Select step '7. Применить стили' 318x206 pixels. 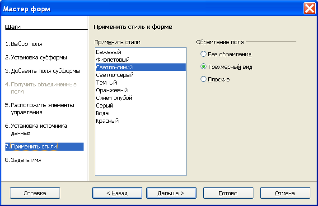pyautogui.click(x=44, y=147)
